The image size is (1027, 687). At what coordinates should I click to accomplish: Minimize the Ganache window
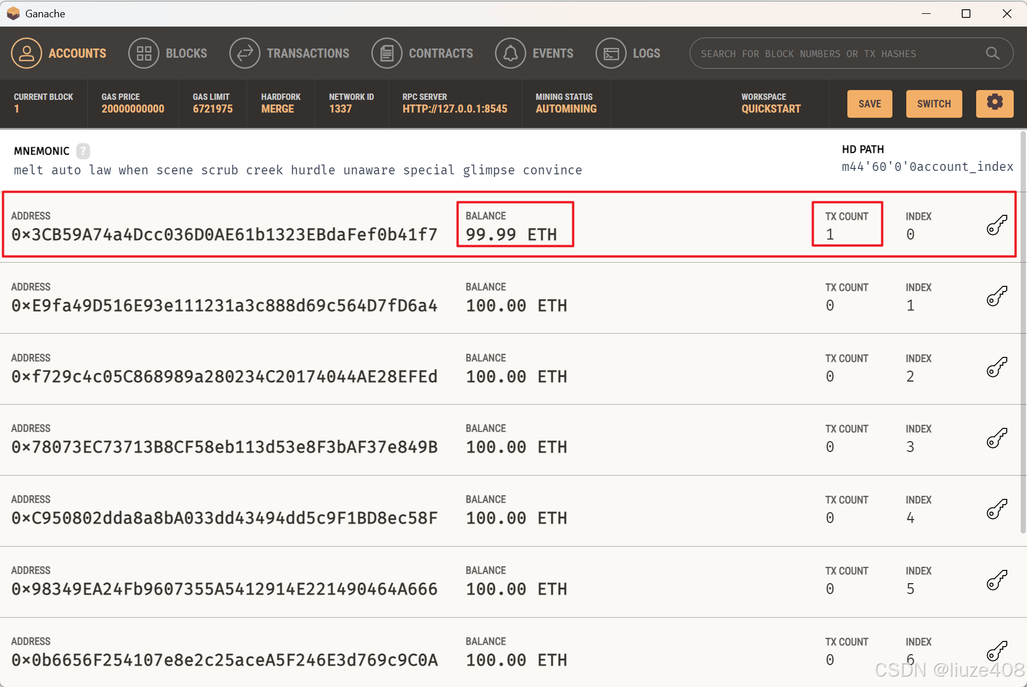pyautogui.click(x=926, y=13)
